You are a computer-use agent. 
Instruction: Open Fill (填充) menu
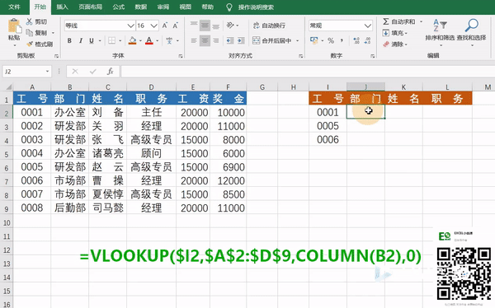(395, 33)
